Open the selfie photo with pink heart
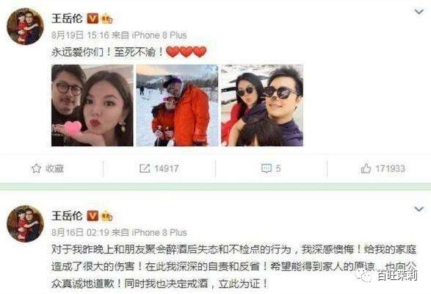 (93, 105)
